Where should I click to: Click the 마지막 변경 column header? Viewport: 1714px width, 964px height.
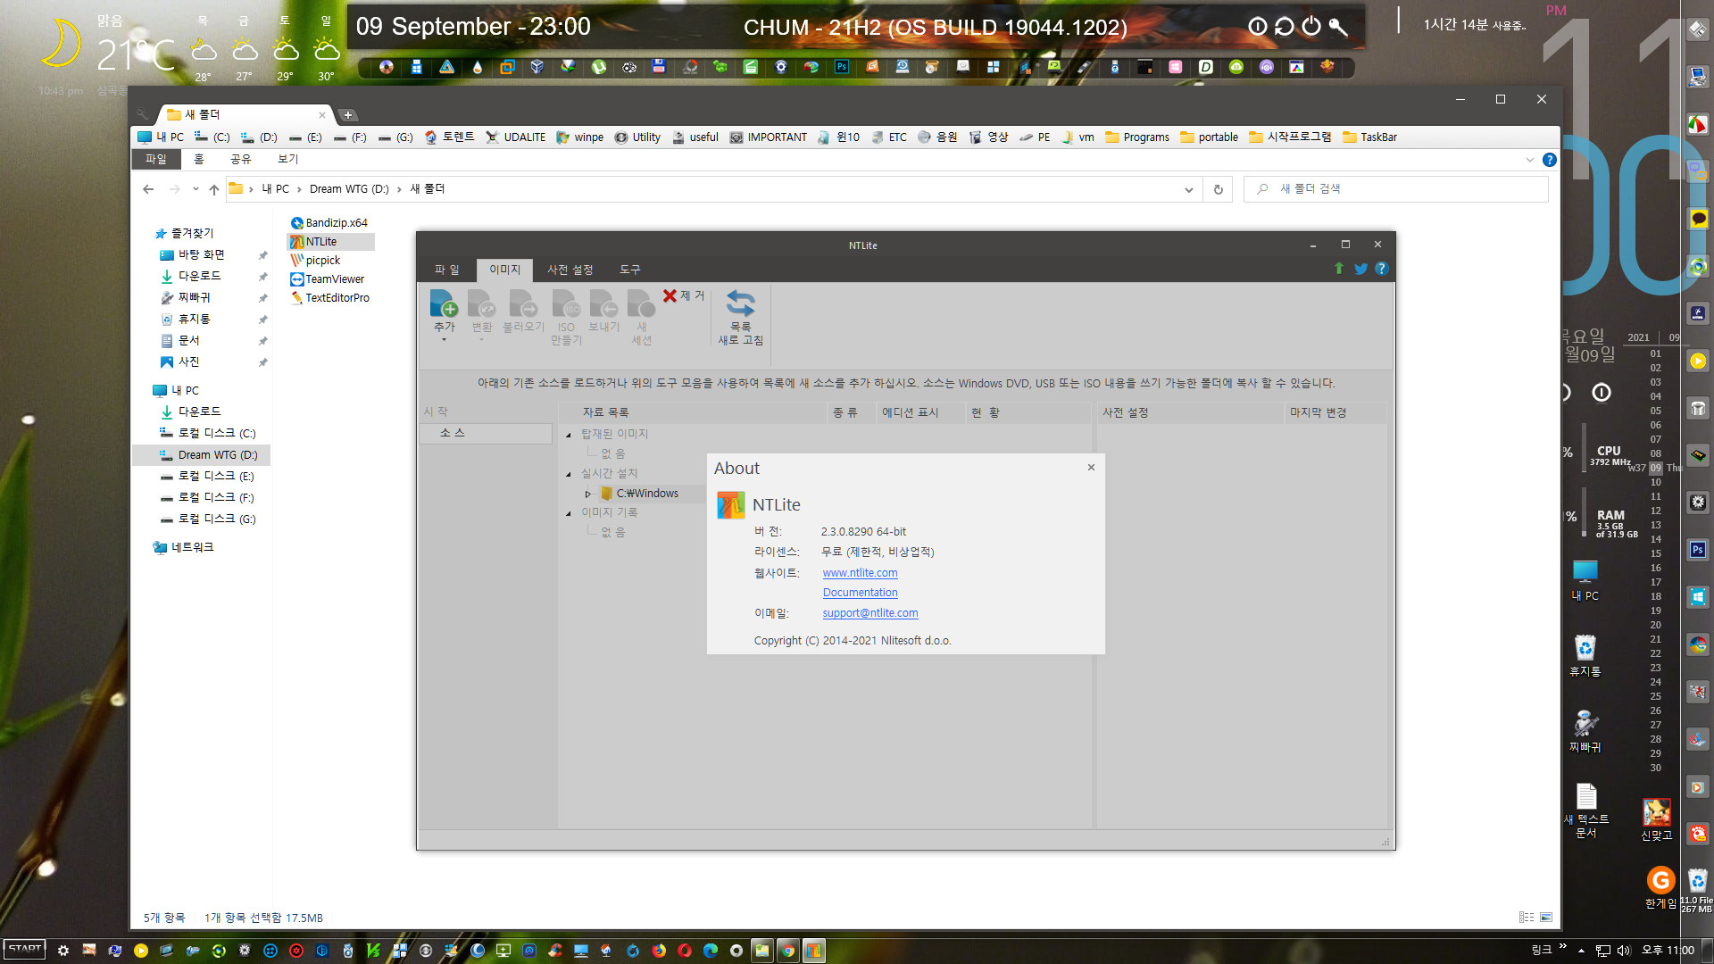[1335, 412]
